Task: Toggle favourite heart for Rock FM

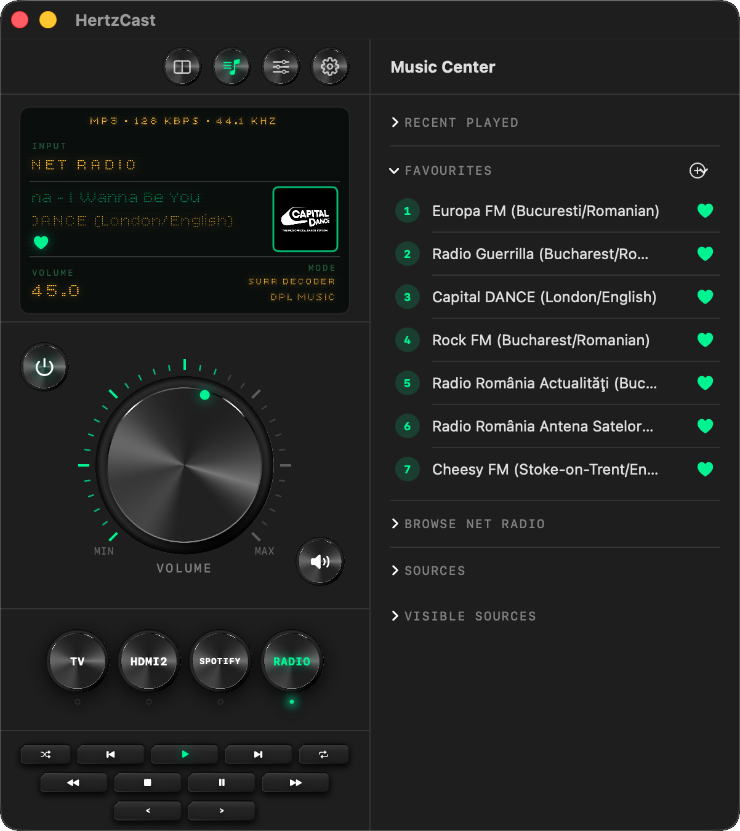Action: (706, 340)
